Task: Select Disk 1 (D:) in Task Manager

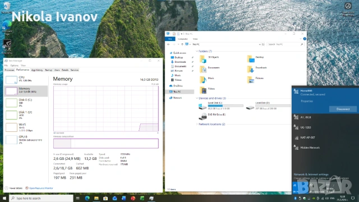Action: click(26, 115)
